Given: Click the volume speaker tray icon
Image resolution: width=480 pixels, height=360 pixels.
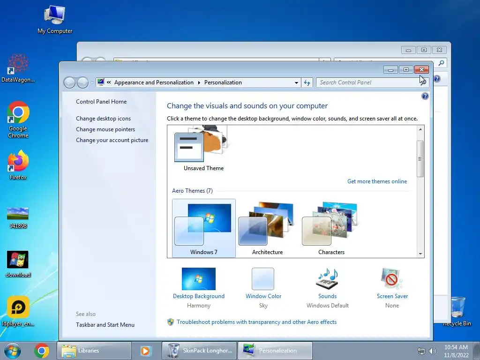Looking at the screenshot, I should [x=433, y=351].
